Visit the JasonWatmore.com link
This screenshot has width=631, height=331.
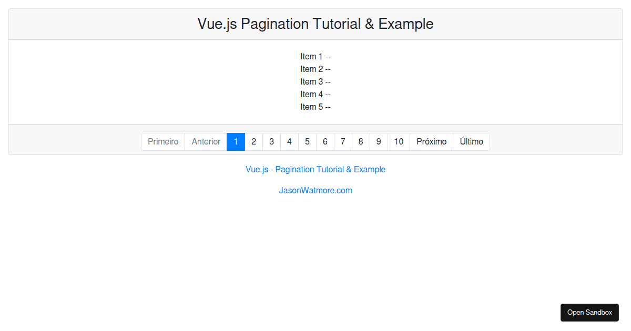[315, 190]
